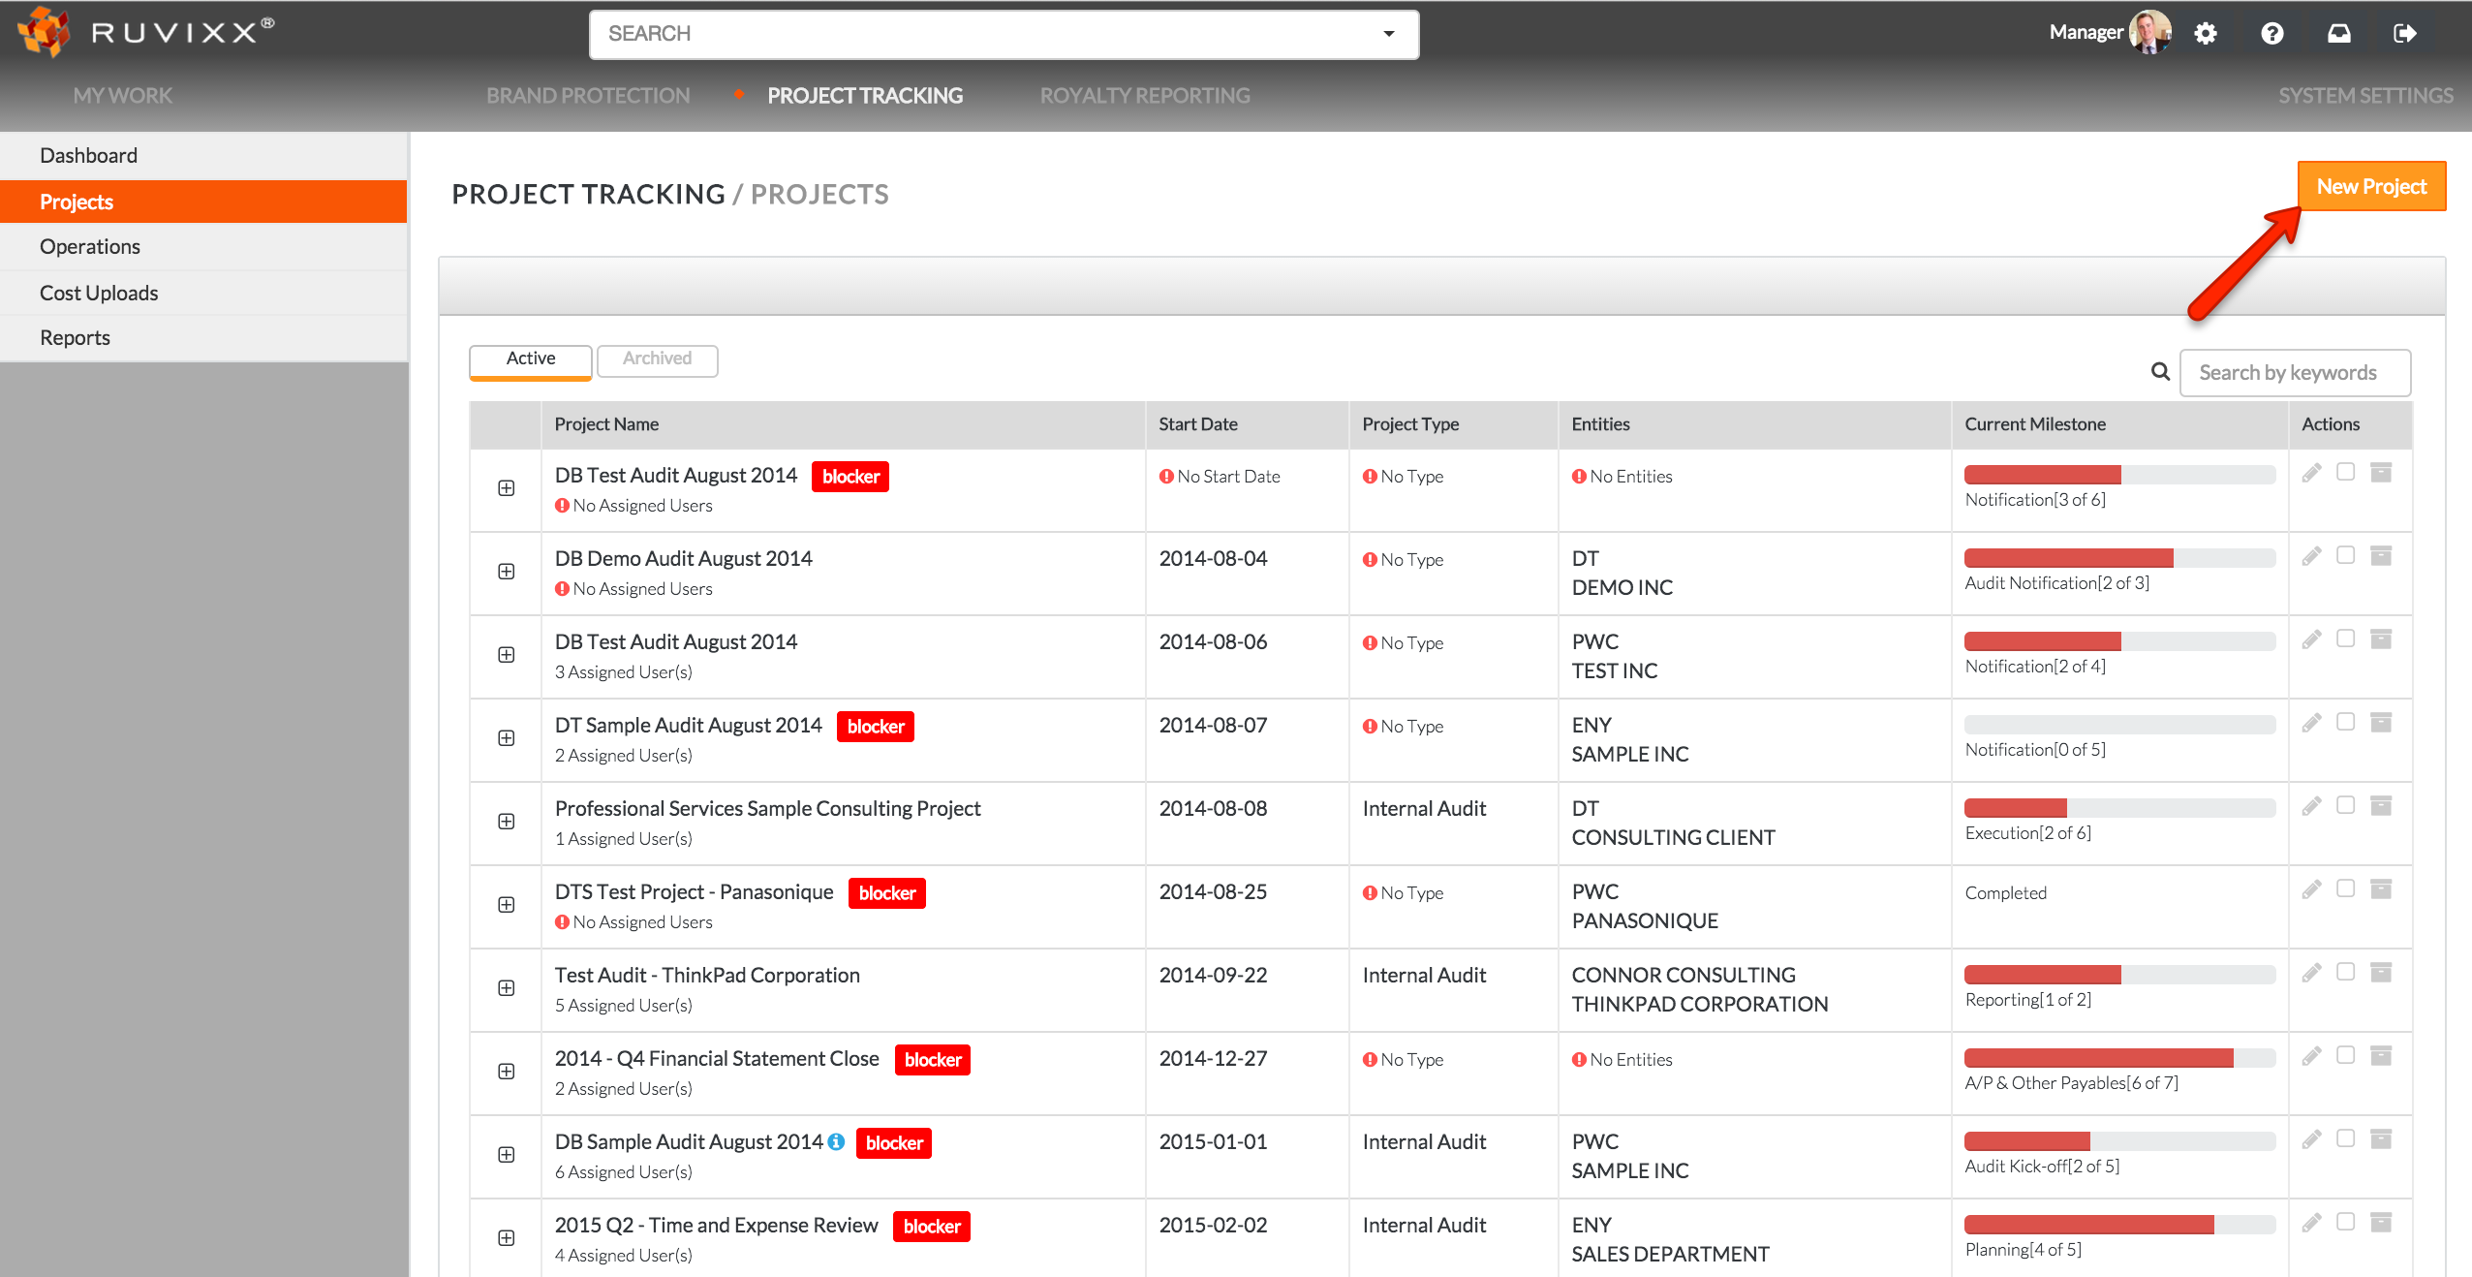Click the logout icon in header
Image resolution: width=2472 pixels, height=1277 pixels.
pos(2404,34)
